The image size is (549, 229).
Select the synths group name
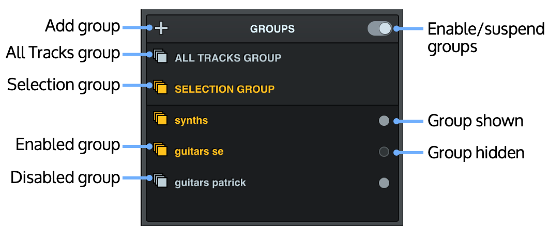191,121
